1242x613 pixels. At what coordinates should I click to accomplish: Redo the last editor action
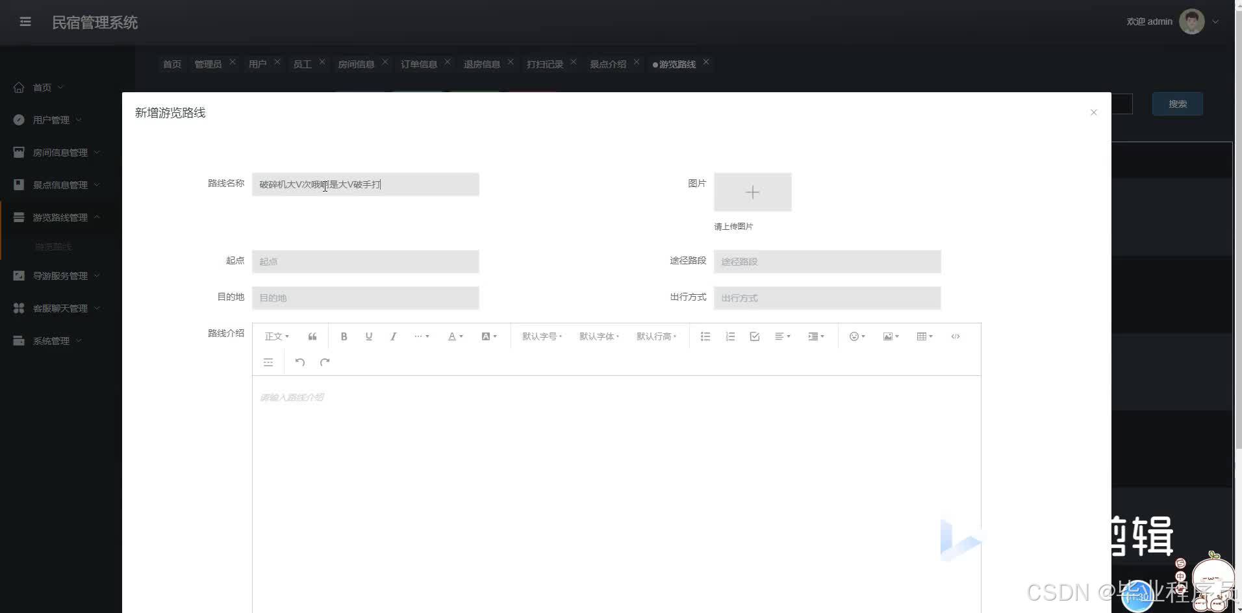click(325, 362)
